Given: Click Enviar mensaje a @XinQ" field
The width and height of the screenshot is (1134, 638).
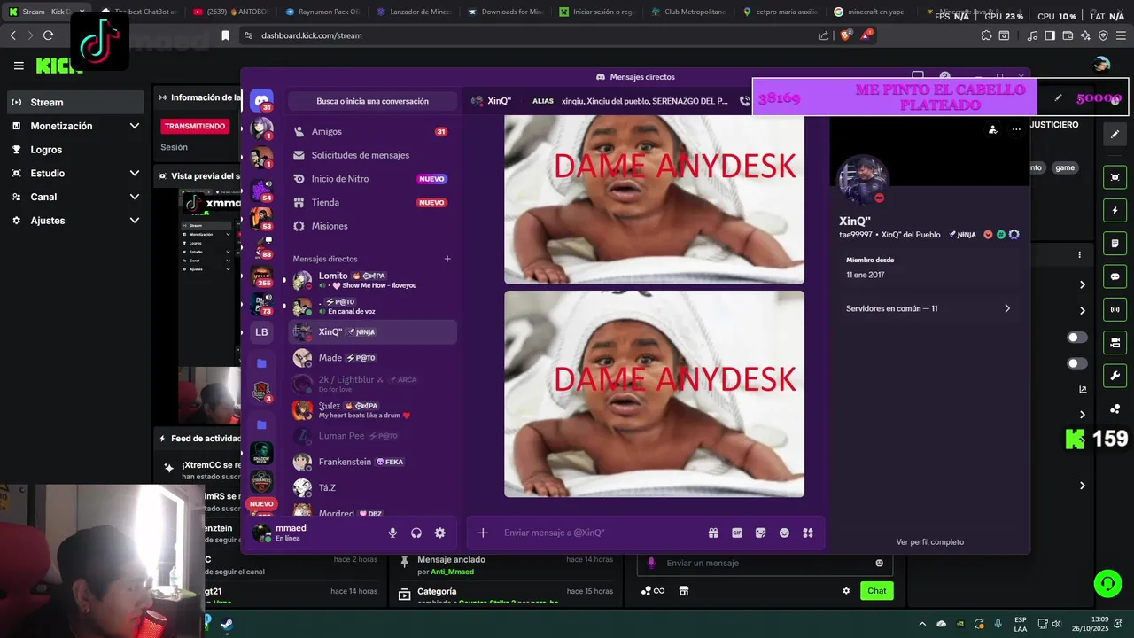Looking at the screenshot, I should pyautogui.click(x=601, y=533).
